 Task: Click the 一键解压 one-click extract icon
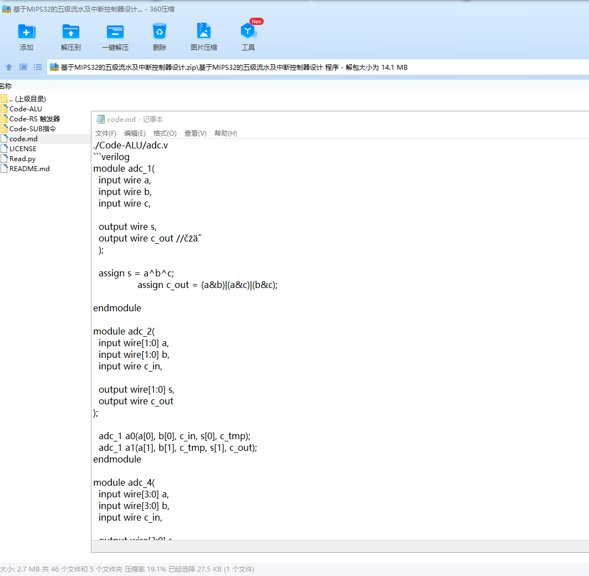[x=115, y=32]
